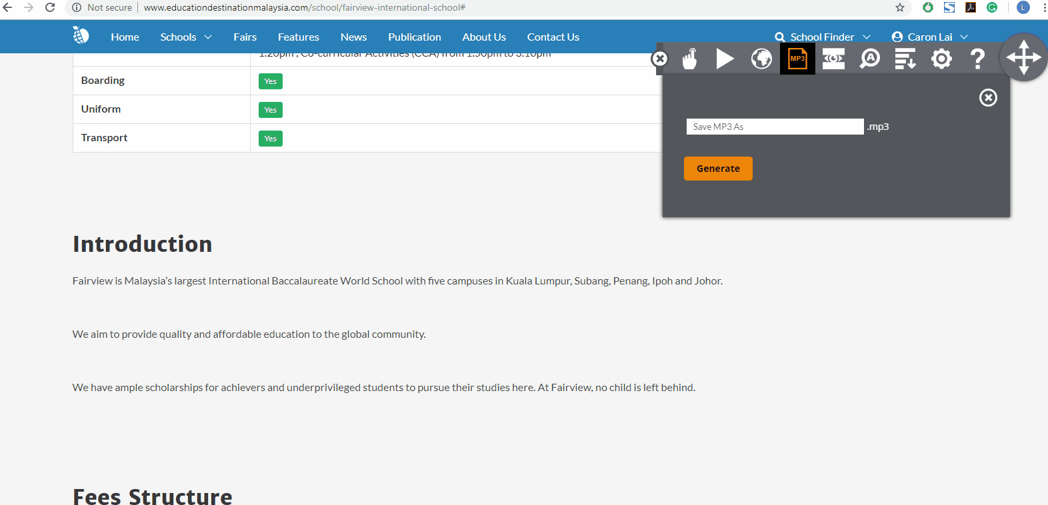1048x505 pixels.
Task: Open the green browser extension icon
Action: click(928, 7)
